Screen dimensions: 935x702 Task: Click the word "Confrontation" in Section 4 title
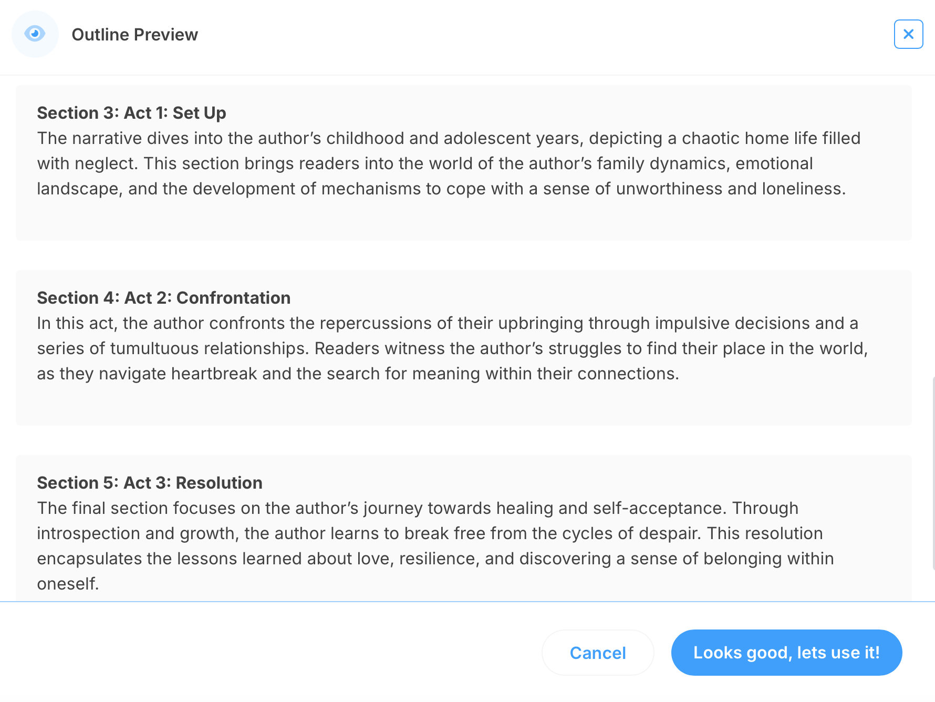tap(233, 298)
